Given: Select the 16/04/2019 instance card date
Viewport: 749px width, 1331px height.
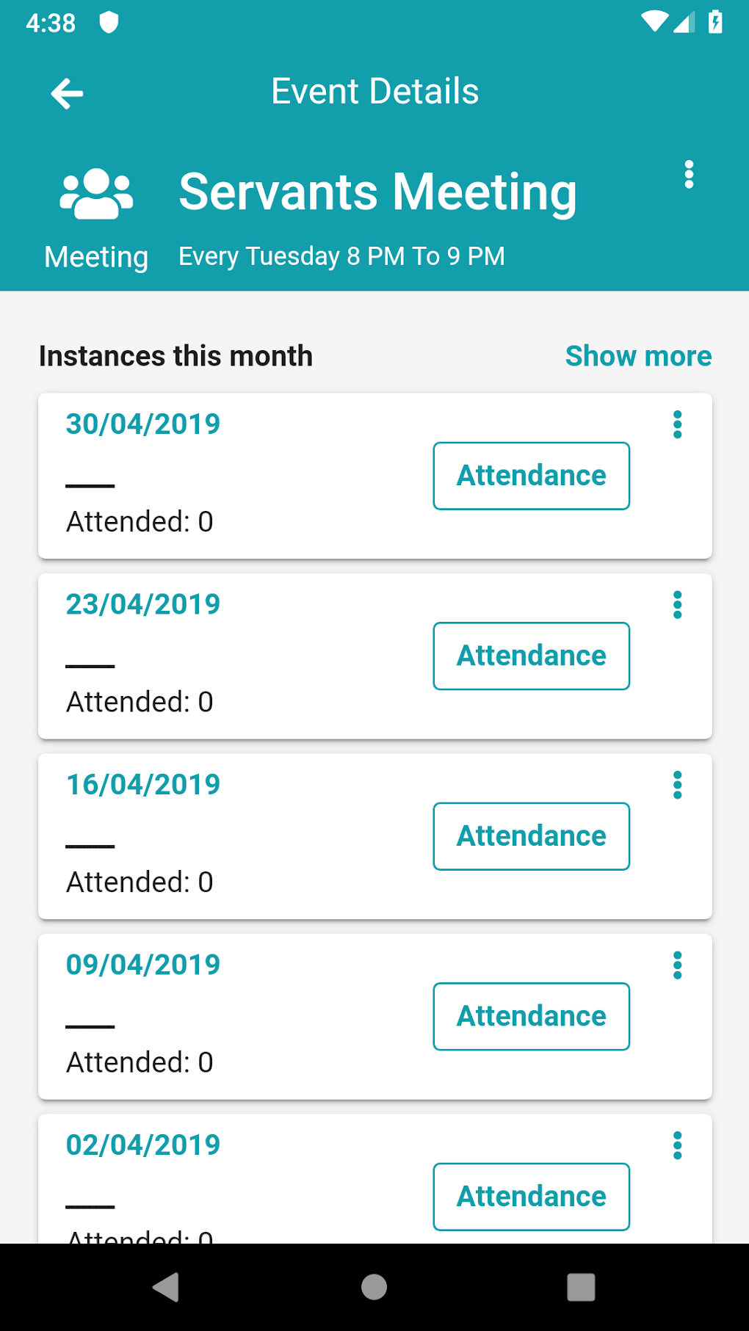Looking at the screenshot, I should tap(143, 785).
